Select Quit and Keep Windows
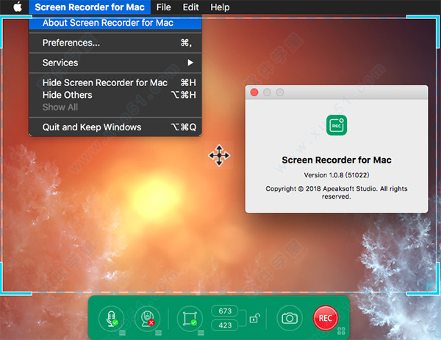Viewport: 441px width, 340px height. pyautogui.click(x=115, y=127)
